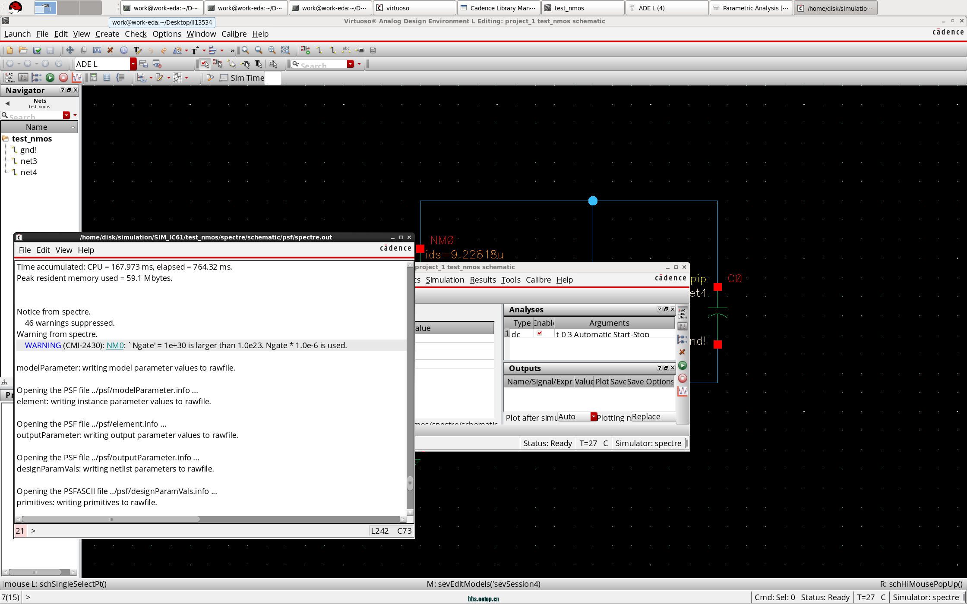Open the Properties info icon
967x604 pixels.
coord(124,50)
